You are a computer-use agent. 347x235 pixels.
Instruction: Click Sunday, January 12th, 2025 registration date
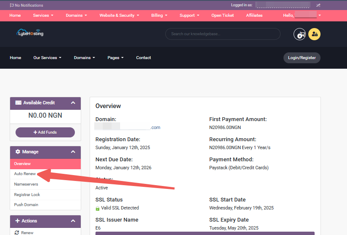pyautogui.click(x=122, y=148)
